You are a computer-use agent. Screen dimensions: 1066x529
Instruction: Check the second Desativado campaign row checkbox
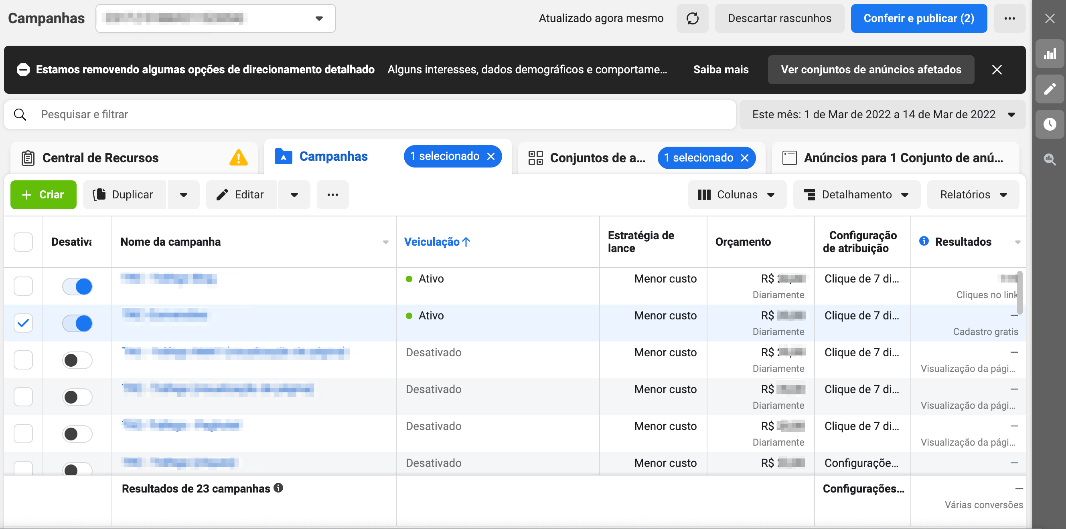tap(23, 397)
